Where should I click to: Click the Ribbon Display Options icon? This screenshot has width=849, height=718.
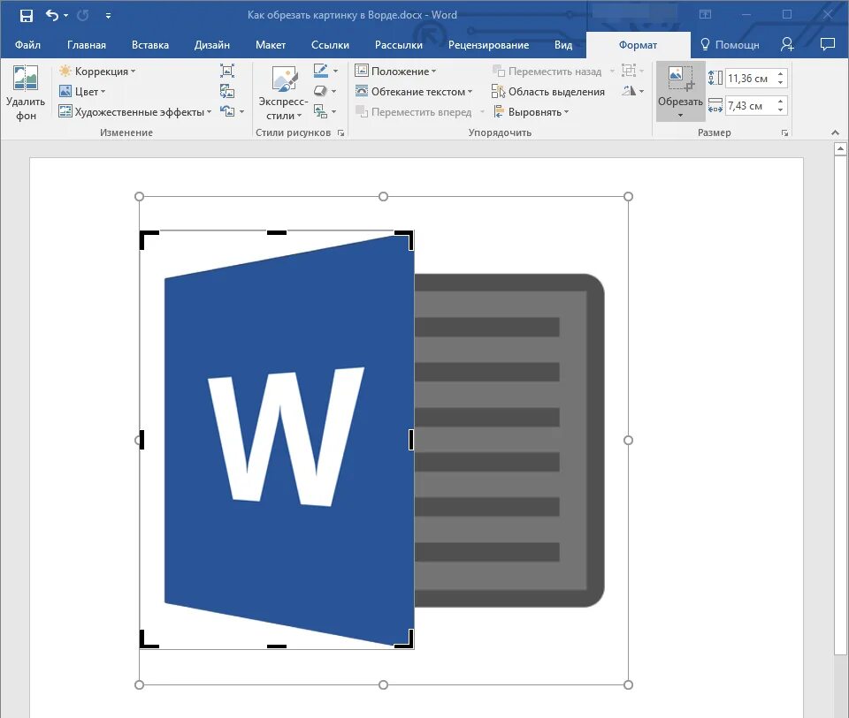click(705, 15)
